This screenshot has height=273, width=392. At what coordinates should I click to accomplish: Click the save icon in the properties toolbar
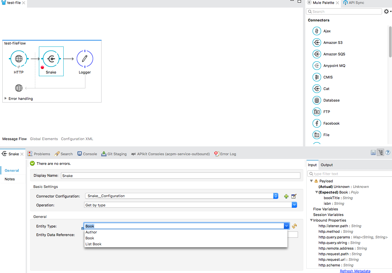pyautogui.click(x=373, y=153)
